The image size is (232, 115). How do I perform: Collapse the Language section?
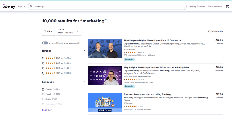tap(84, 82)
